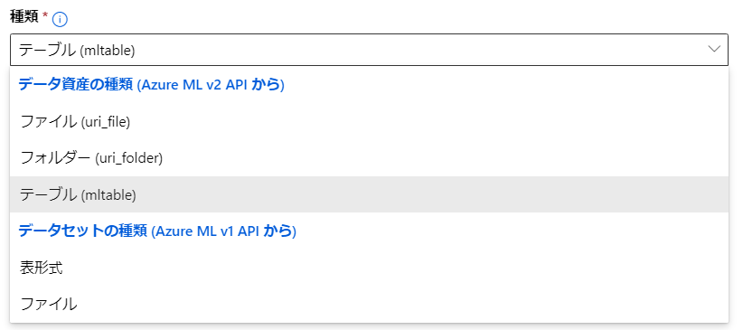The image size is (743, 330).
Task: Select the highlighted テーブル (mltable) list option
Action: click(x=369, y=194)
